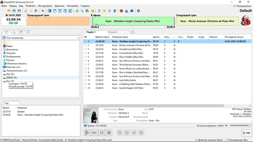This screenshot has width=253, height=142.
Task: Click the Пользователь user button
Action: click(x=242, y=6)
